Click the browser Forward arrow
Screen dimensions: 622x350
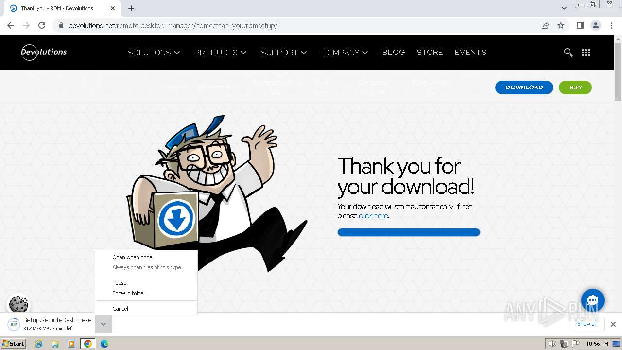coord(26,25)
